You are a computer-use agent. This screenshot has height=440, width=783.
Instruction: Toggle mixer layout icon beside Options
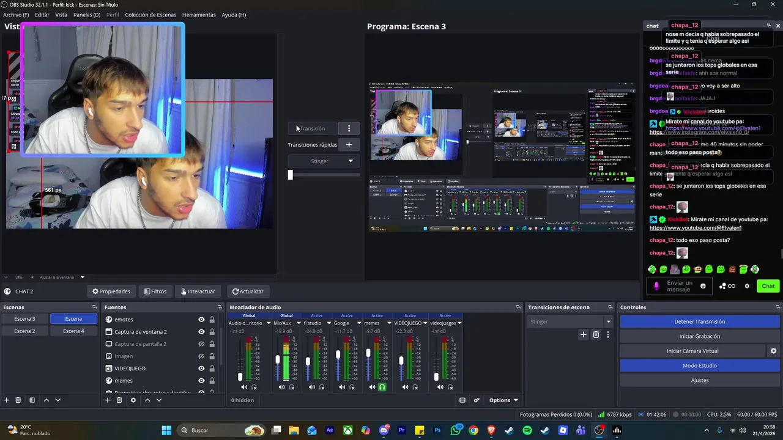tap(462, 400)
